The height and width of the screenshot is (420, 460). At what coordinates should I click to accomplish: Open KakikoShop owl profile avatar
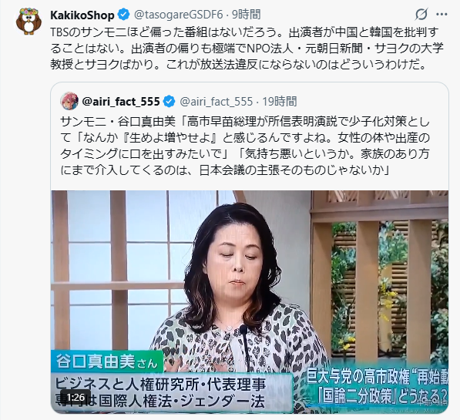[29, 21]
